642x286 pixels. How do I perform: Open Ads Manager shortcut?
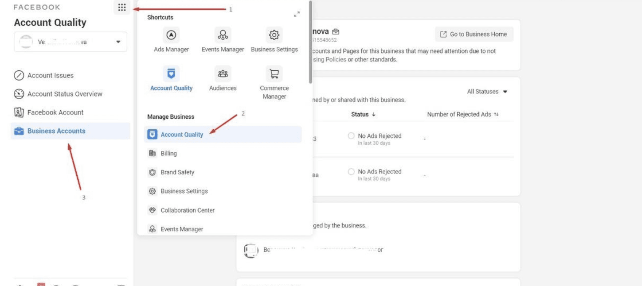171,40
